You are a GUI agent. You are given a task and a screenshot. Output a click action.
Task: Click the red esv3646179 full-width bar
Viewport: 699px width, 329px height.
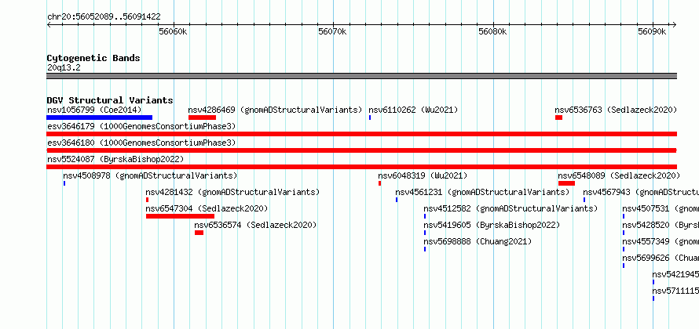(361, 134)
